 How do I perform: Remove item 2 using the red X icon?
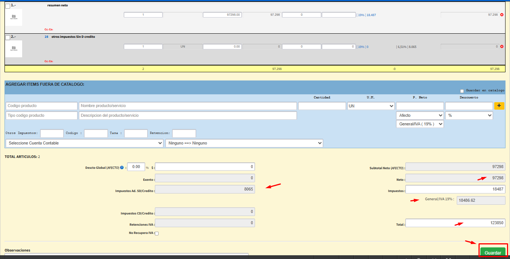tap(502, 46)
